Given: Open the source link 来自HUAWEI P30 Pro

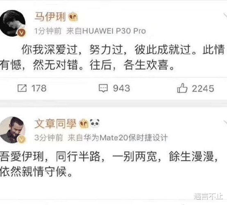Looking at the screenshot, I should [x=106, y=31].
